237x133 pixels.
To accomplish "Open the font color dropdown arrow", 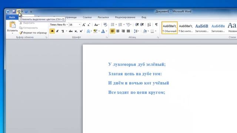I will (x=107, y=31).
